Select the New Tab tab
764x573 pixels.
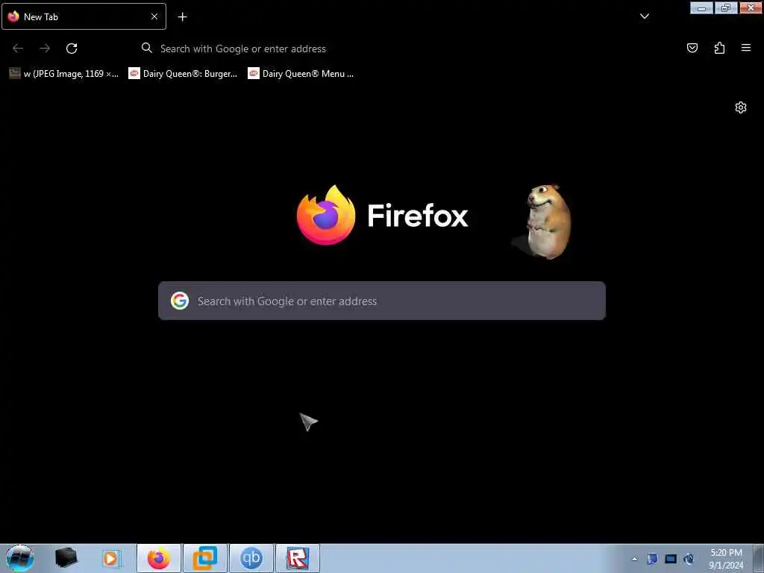click(84, 16)
